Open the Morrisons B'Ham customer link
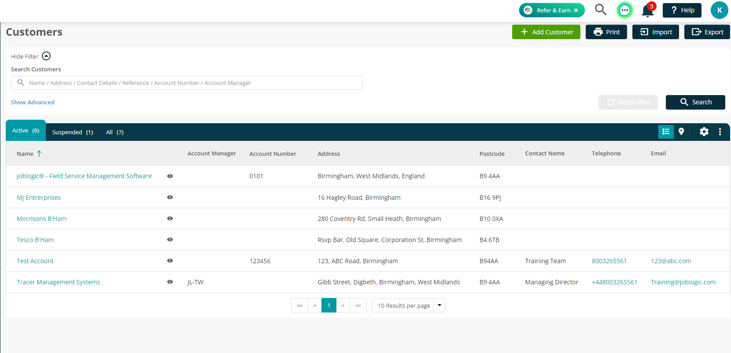The height and width of the screenshot is (353, 731). click(41, 219)
